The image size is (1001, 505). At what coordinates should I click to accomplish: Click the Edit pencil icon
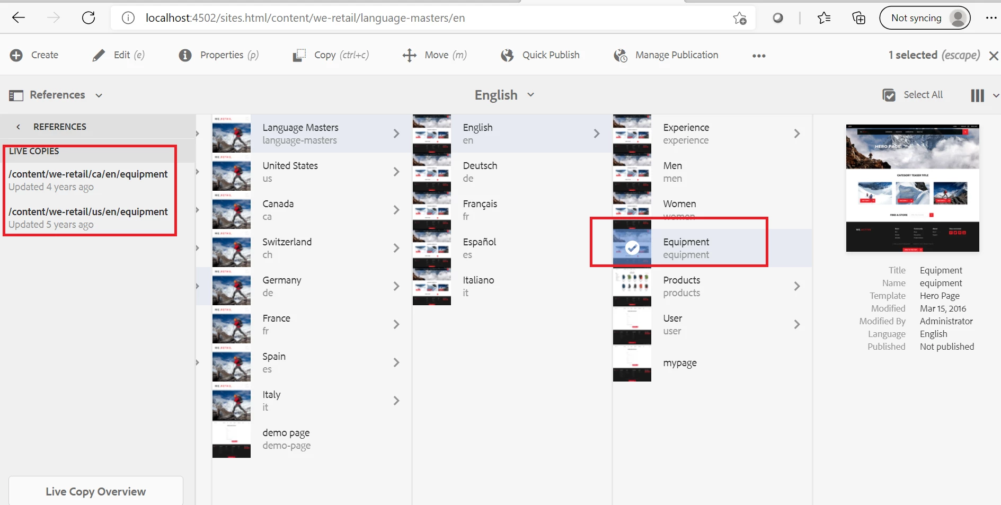[x=99, y=55]
